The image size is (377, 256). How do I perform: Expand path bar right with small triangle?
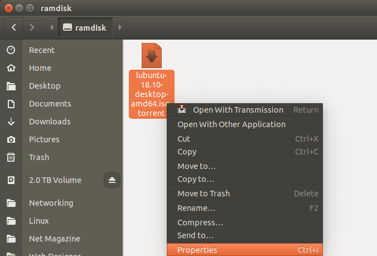pos(120,27)
